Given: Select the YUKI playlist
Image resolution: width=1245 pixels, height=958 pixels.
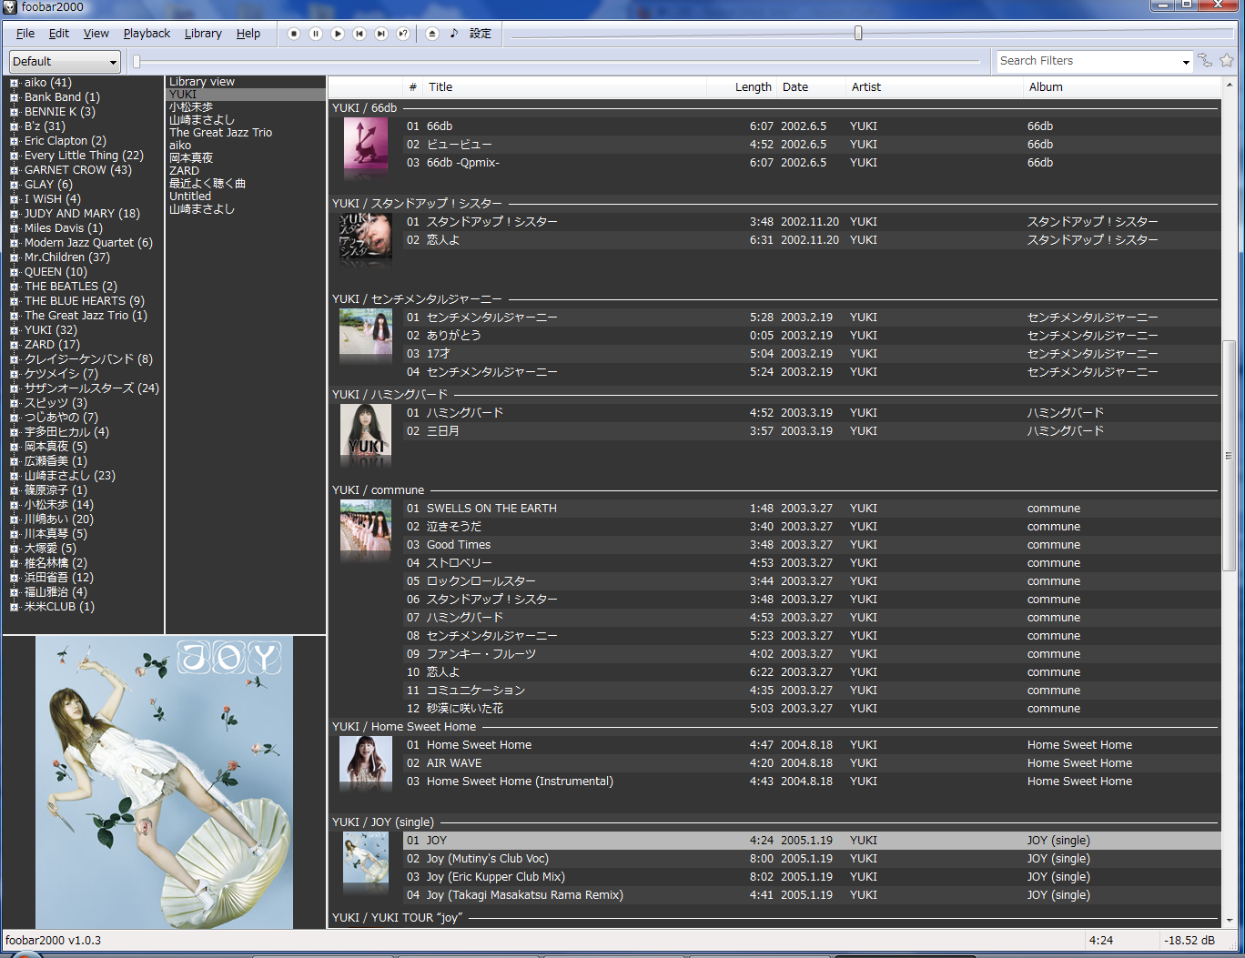Looking at the screenshot, I should click(246, 95).
